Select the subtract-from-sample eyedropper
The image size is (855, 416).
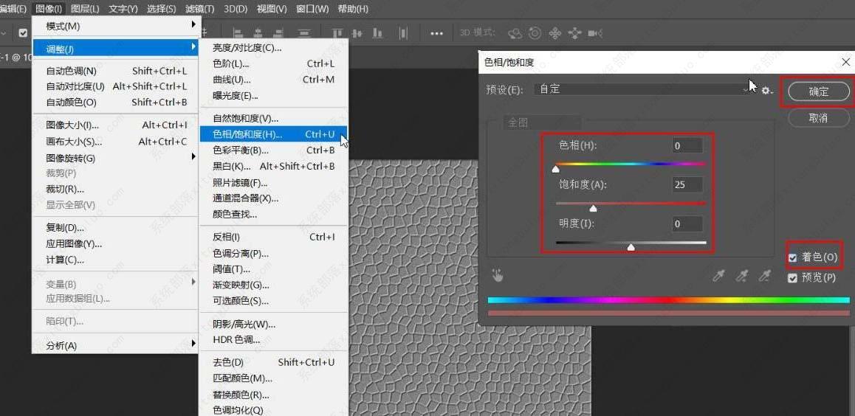766,276
